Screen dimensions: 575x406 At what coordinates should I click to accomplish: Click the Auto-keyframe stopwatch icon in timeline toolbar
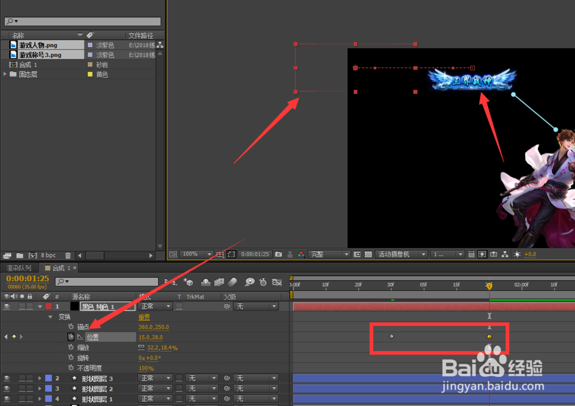[263, 282]
